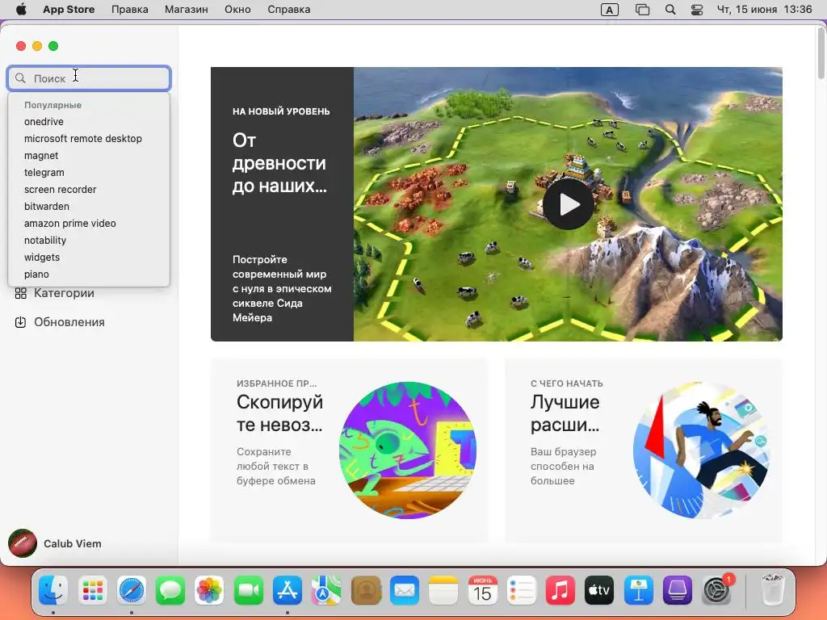Viewport: 827px width, 620px height.
Task: Launch Safari from the Dock
Action: pyautogui.click(x=132, y=590)
